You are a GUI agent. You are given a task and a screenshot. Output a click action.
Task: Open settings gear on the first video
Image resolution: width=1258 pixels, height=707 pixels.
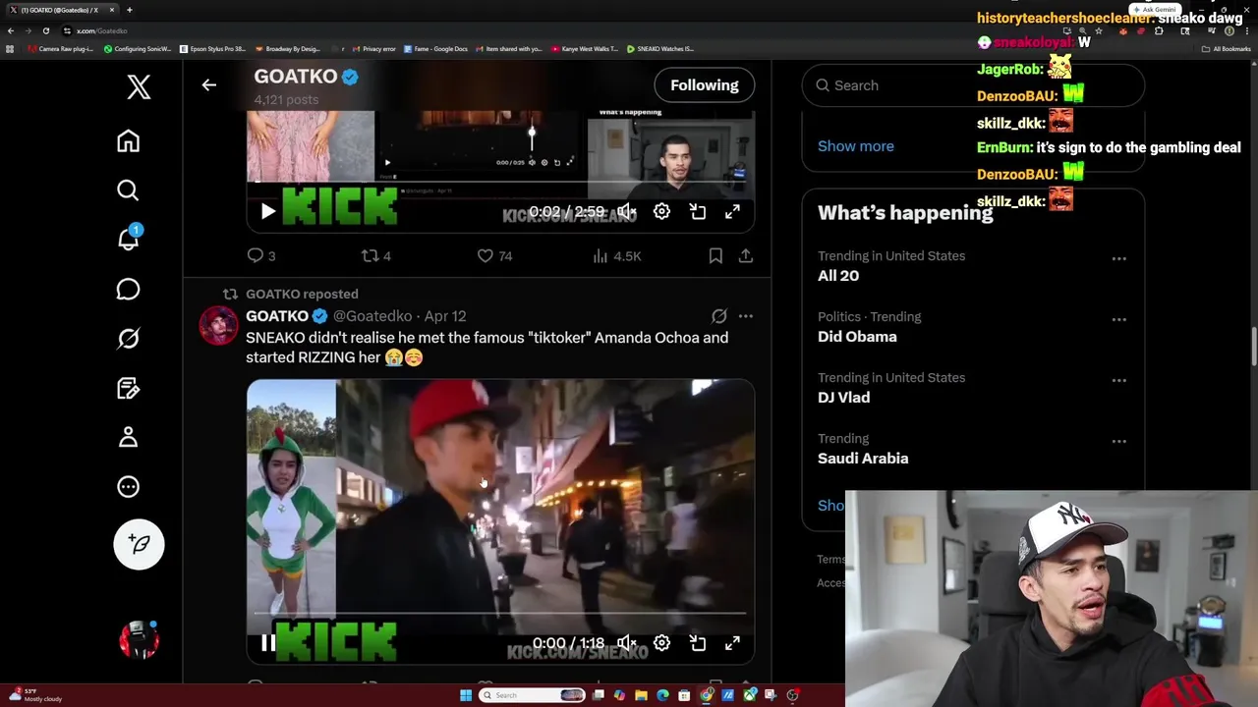click(662, 211)
